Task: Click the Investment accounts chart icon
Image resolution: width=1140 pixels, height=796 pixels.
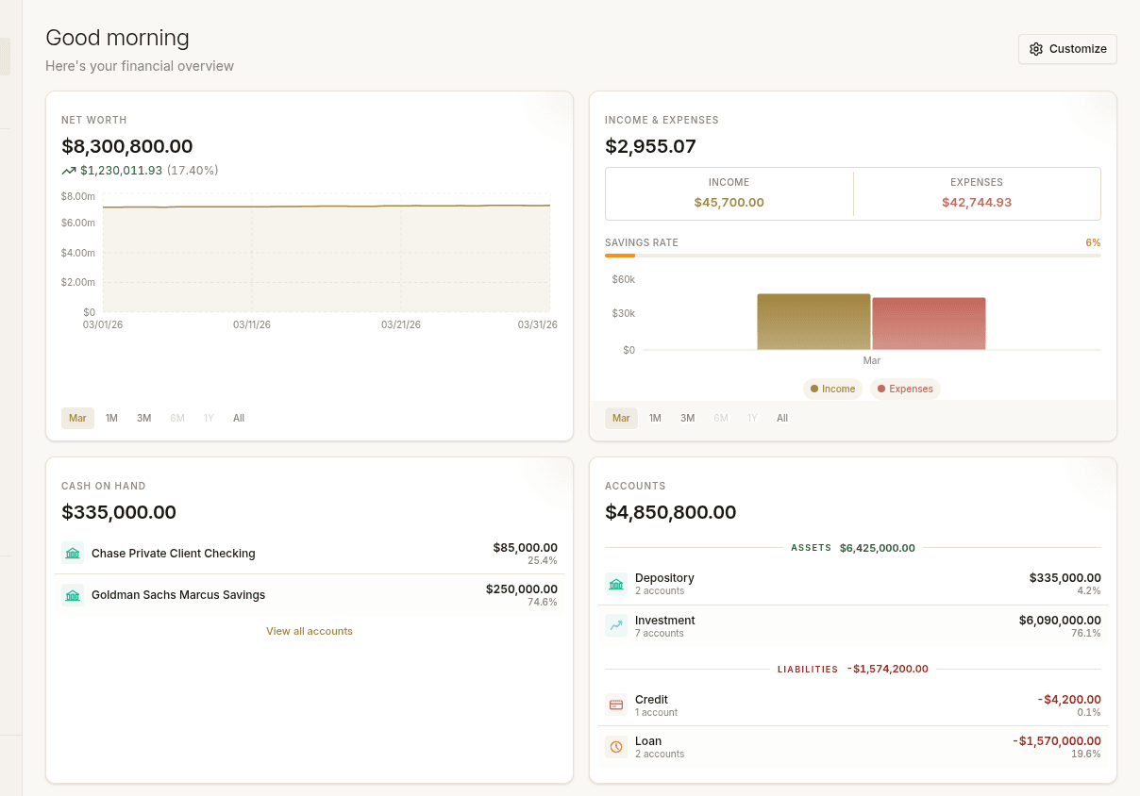Action: (x=616, y=625)
